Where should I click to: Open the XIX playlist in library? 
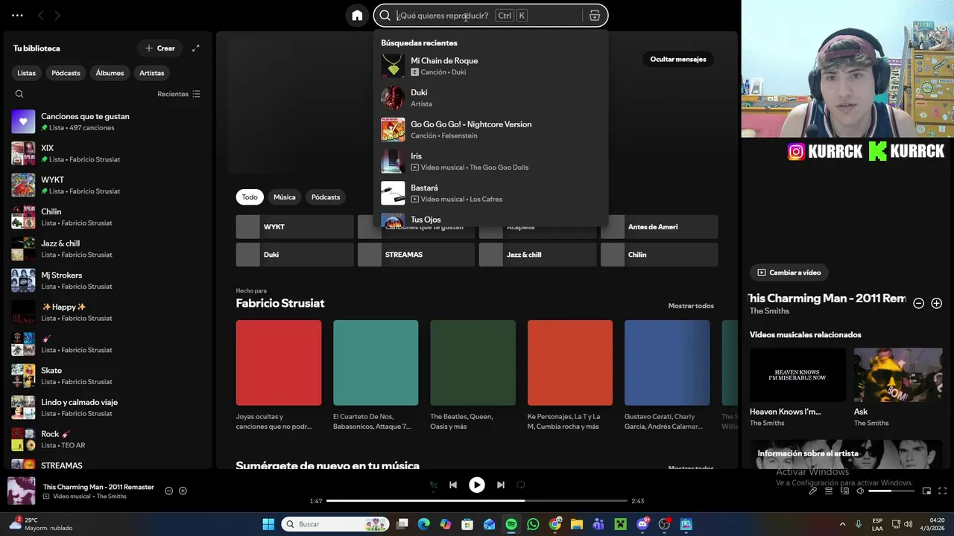click(x=107, y=153)
